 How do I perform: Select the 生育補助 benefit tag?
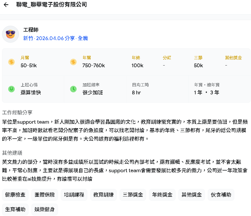pyautogui.click(x=15, y=210)
